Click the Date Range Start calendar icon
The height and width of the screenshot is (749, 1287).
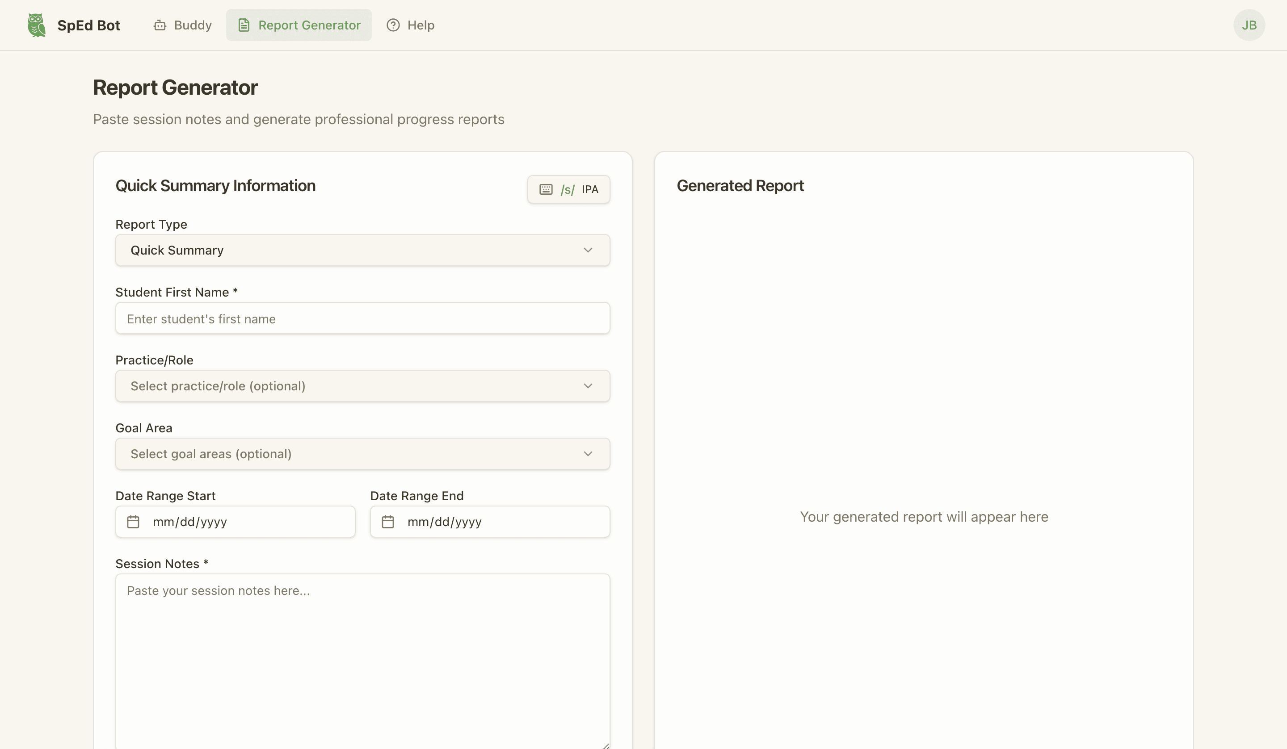click(133, 522)
